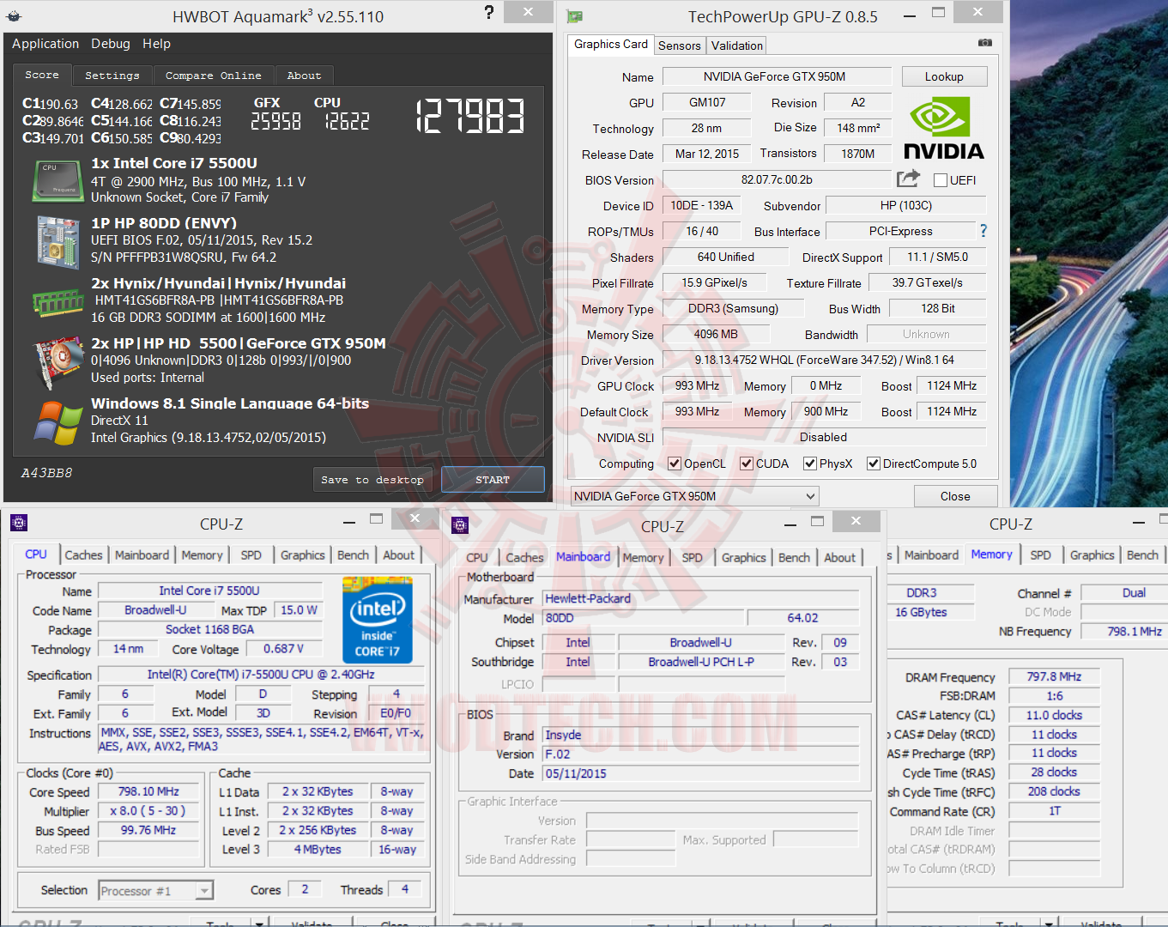Click the GPU name field in GPU-Z
Screen dimensions: 1168x927
point(777,76)
